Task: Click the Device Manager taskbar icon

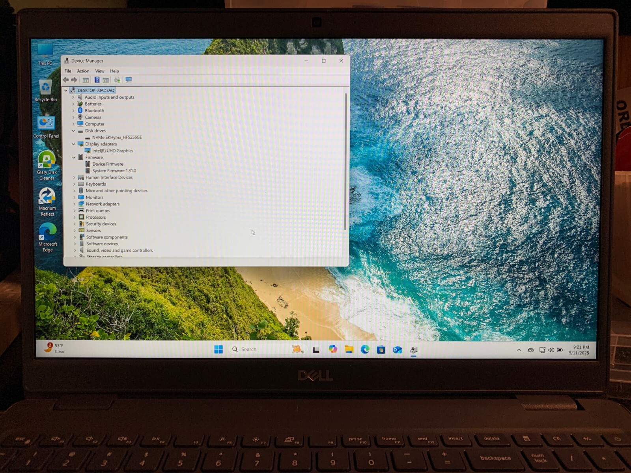Action: (413, 350)
